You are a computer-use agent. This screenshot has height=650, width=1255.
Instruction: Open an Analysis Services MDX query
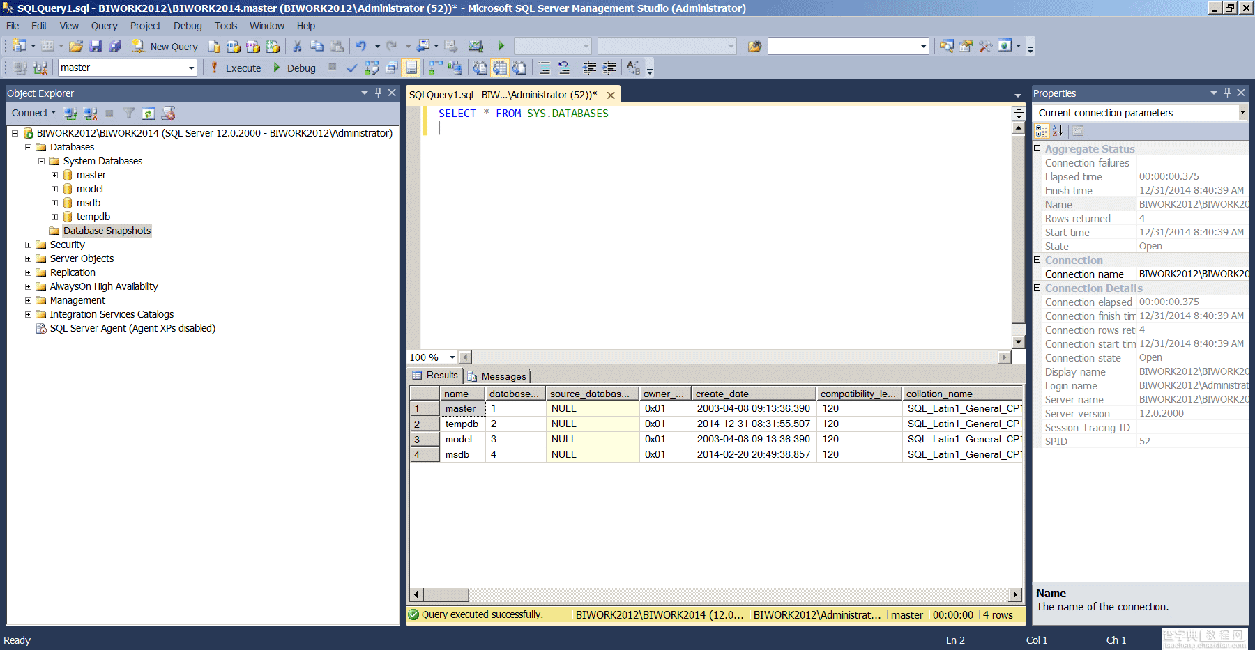[x=234, y=46]
